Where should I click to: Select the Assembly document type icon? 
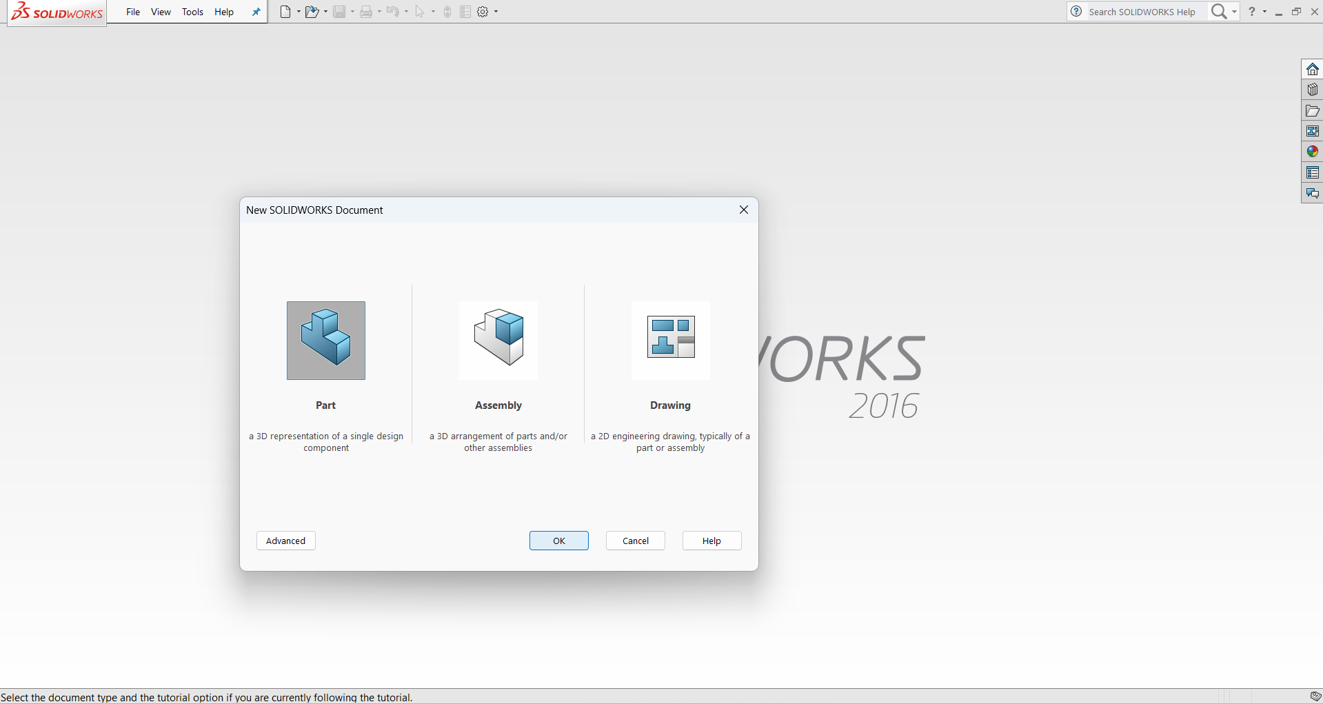click(498, 341)
